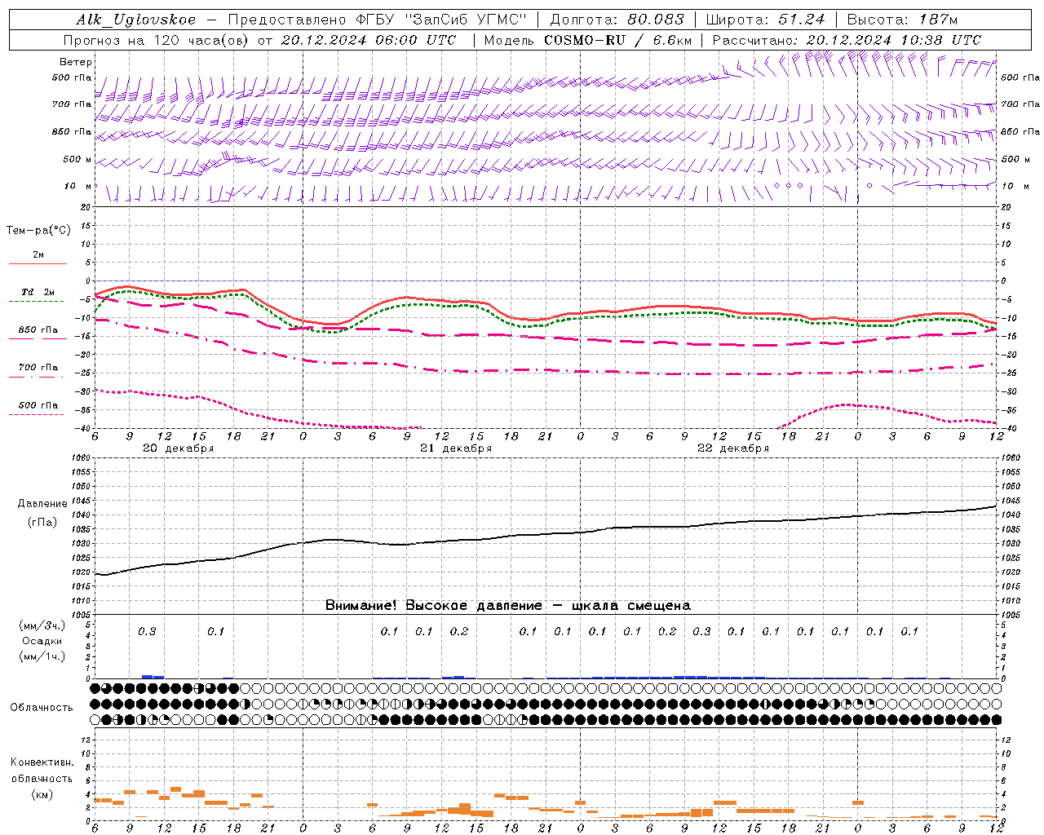Click the Осадки precipitation label
The width and height of the screenshot is (1044, 835).
42,641
